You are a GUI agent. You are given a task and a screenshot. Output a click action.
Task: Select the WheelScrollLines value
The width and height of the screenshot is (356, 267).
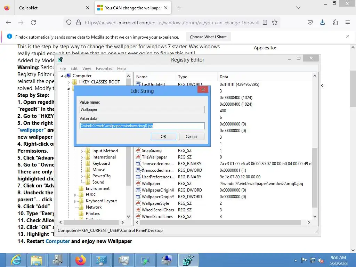[157, 217]
